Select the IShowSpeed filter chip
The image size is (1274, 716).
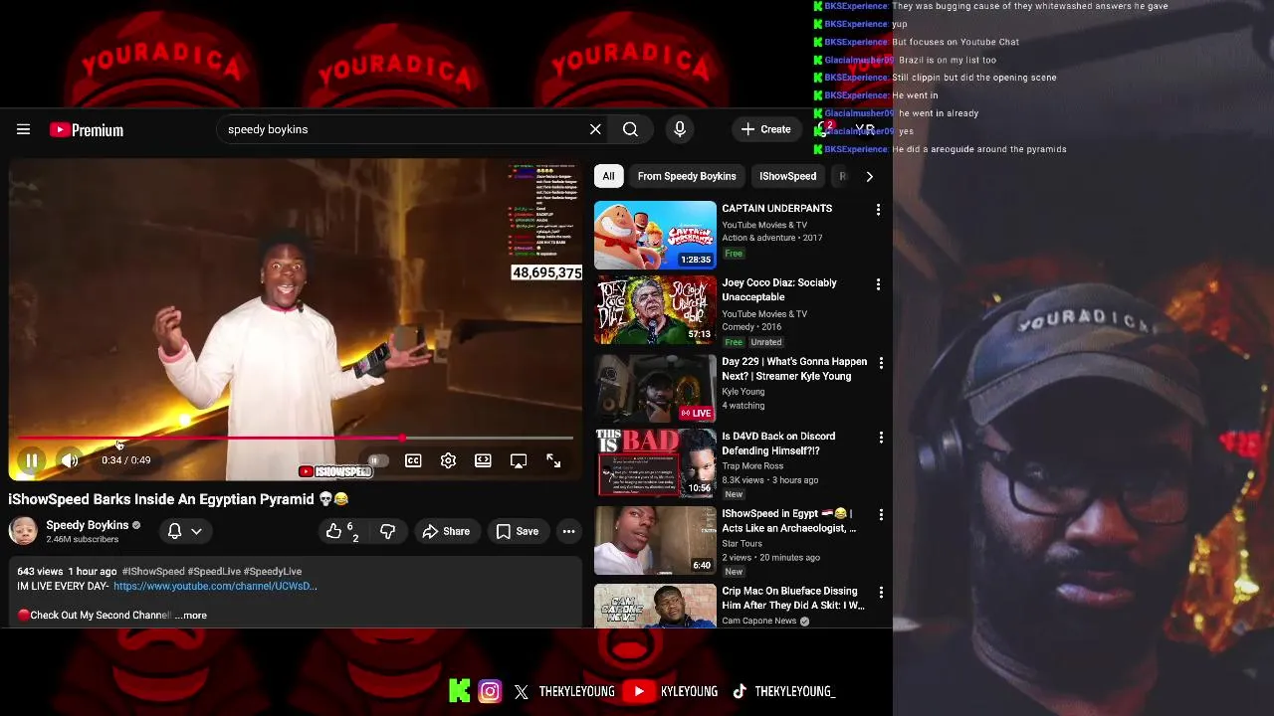[787, 176]
